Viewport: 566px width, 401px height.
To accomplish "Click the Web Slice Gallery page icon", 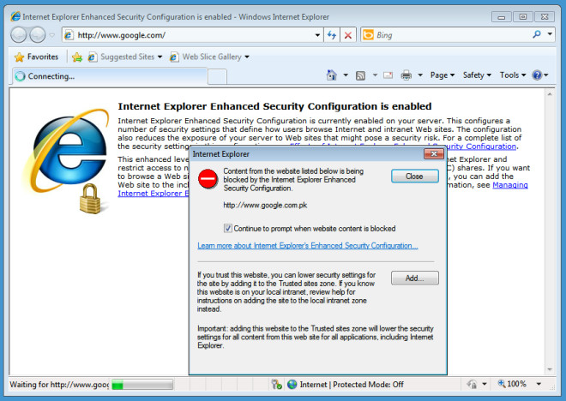I will 174,57.
